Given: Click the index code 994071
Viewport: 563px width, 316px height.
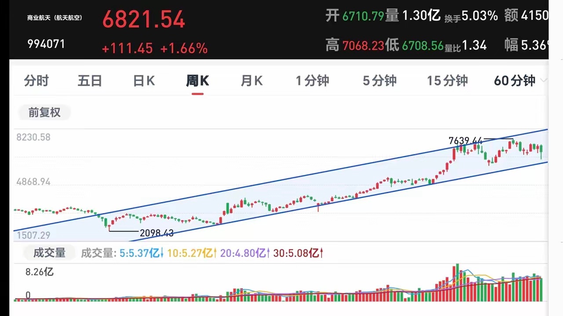Looking at the screenshot, I should (x=46, y=44).
